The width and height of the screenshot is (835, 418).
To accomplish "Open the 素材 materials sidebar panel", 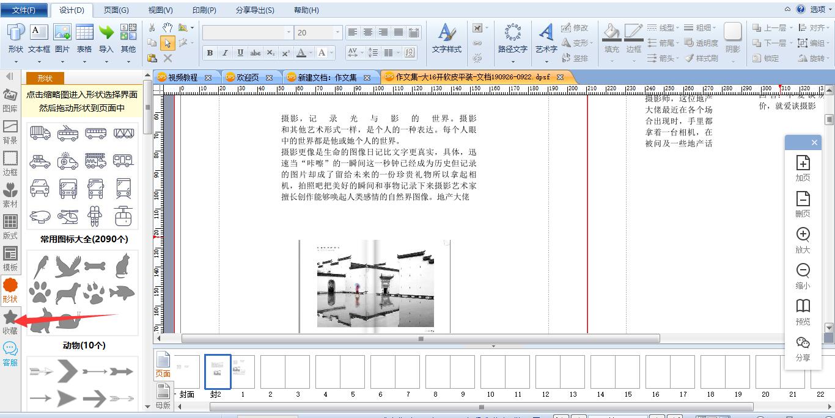I will click(x=10, y=196).
